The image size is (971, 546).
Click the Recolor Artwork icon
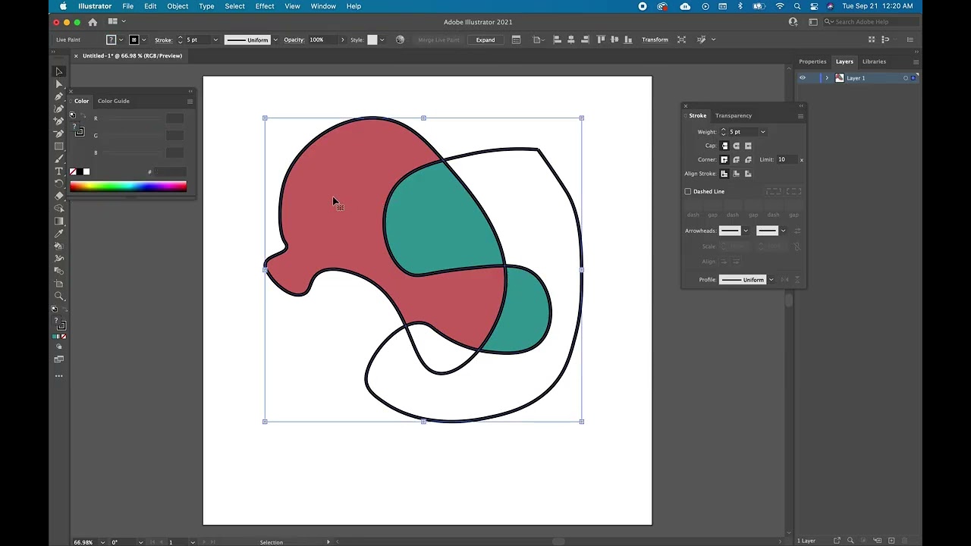pos(400,39)
